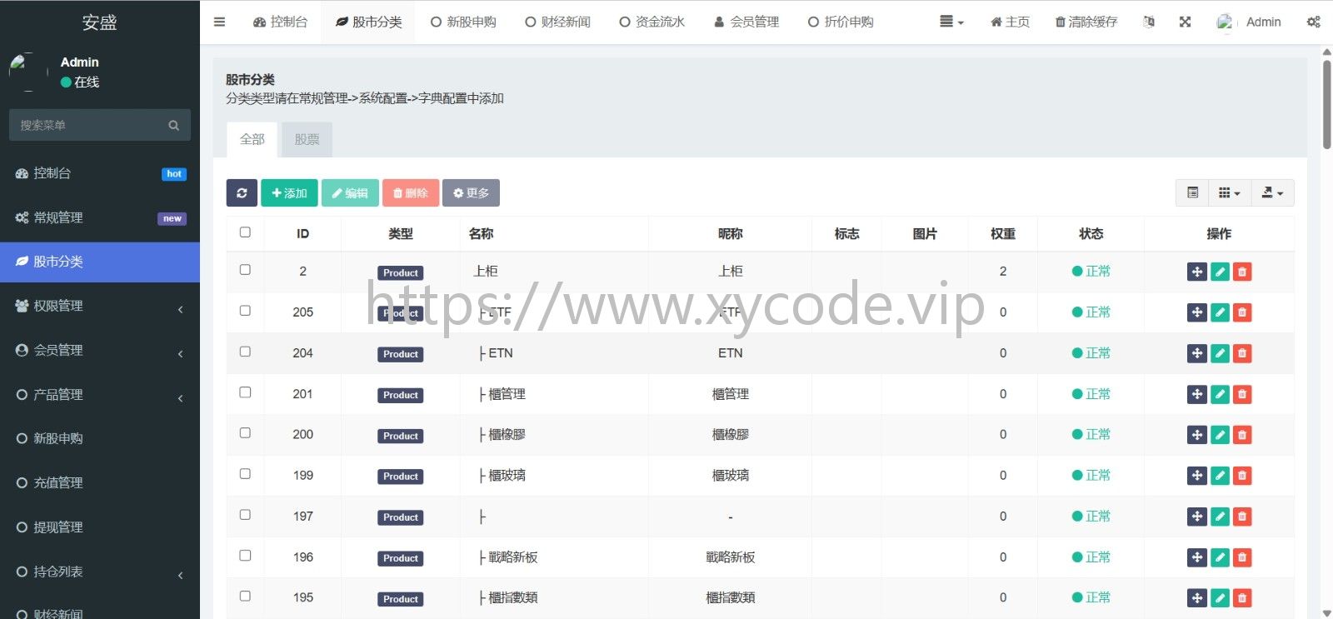Check the checkbox for row 196
The width and height of the screenshot is (1333, 619).
[x=245, y=556]
